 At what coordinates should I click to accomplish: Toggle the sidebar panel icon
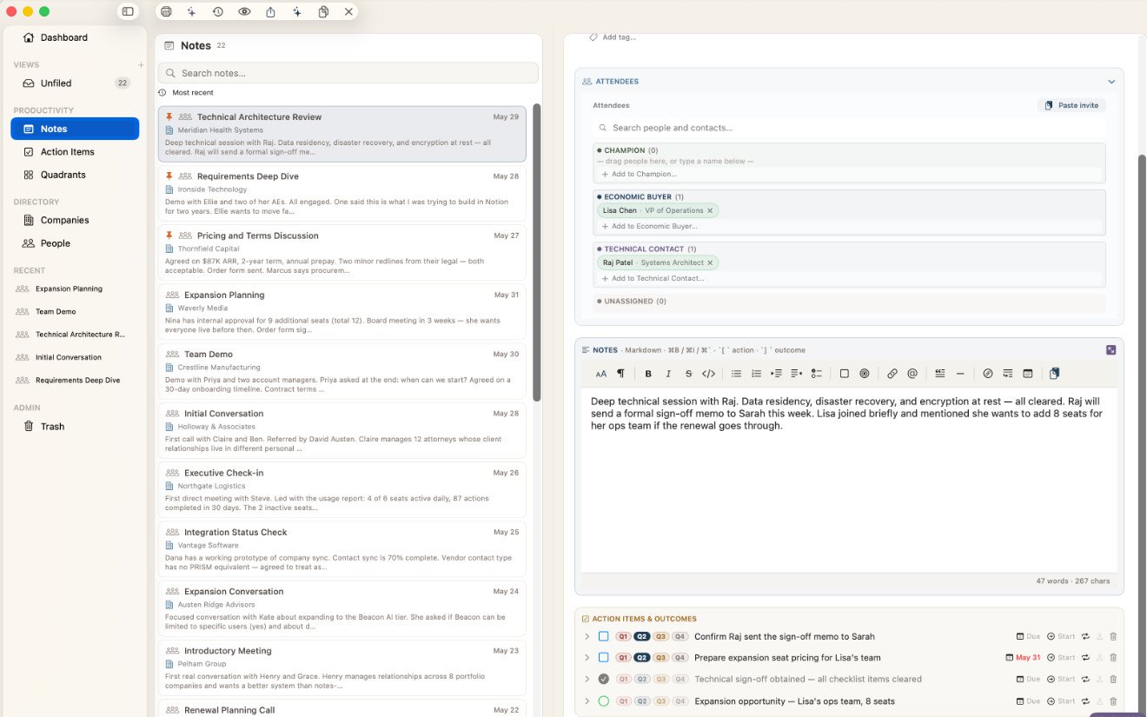click(128, 11)
